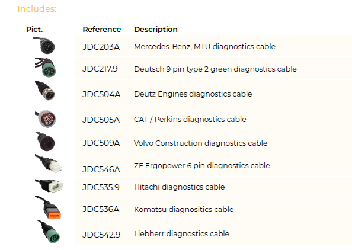Select reference JDC217.9
This screenshot has height=250, width=352.
[100, 69]
